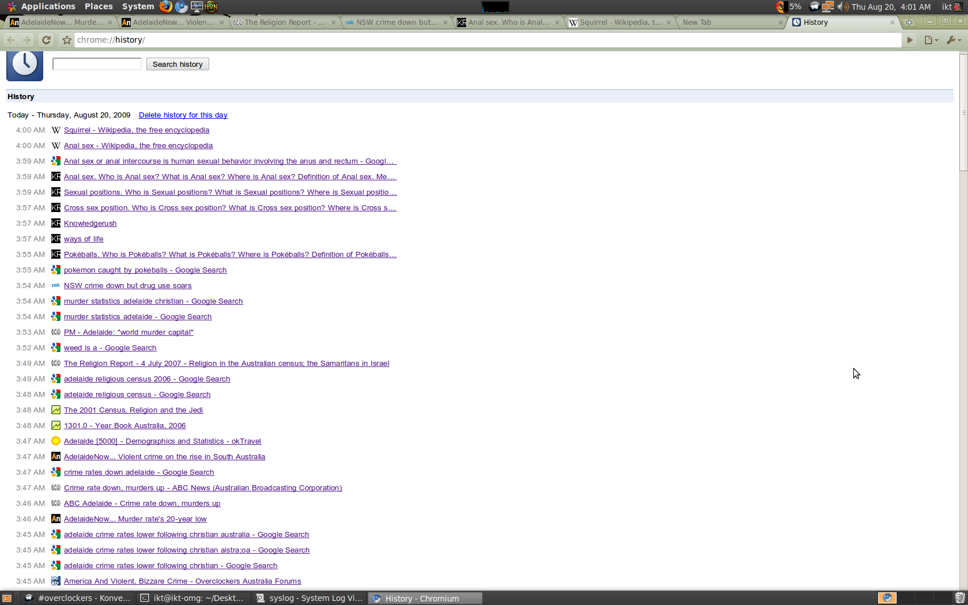968x605 pixels.
Task: Close the Squirrel - Wikipedia tab
Action: (669, 22)
